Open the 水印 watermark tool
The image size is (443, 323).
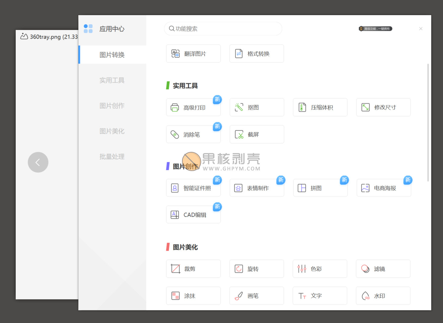pyautogui.click(x=383, y=296)
